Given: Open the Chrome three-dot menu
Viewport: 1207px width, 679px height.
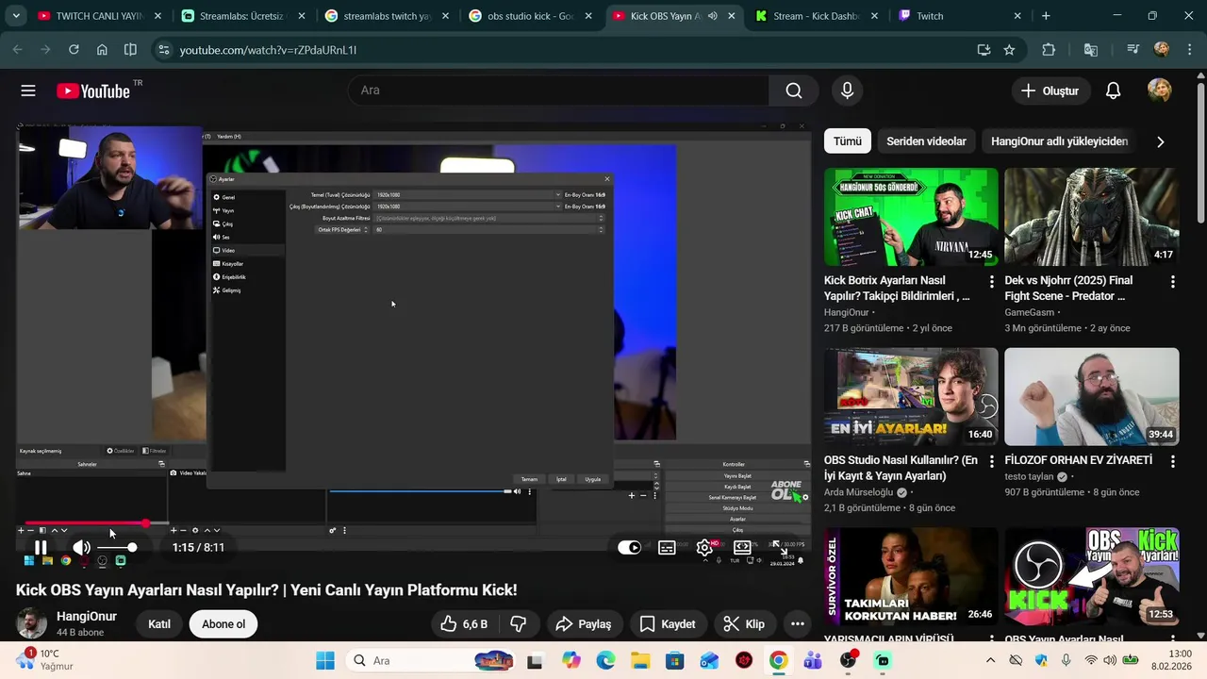Looking at the screenshot, I should pos(1189,50).
